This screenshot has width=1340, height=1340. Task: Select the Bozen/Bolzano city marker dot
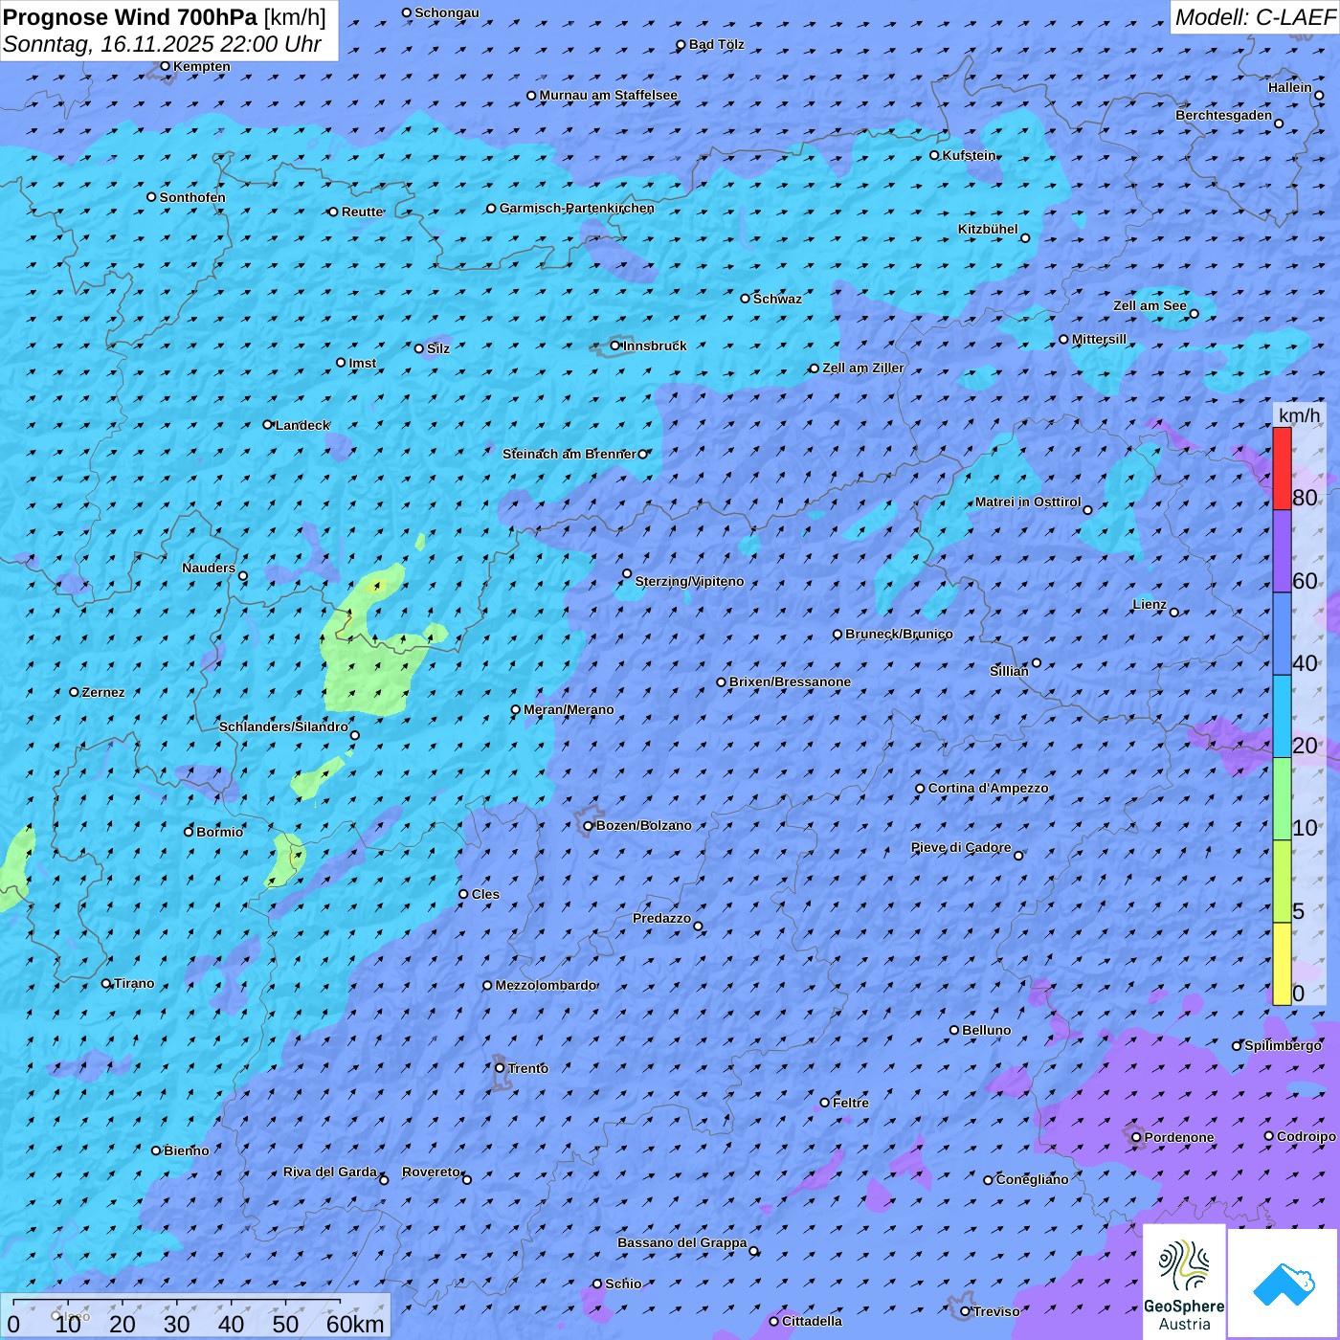589,826
